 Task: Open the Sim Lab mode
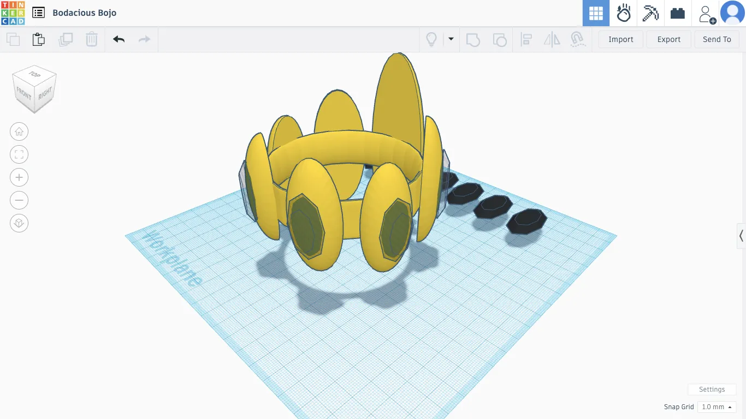coord(624,13)
